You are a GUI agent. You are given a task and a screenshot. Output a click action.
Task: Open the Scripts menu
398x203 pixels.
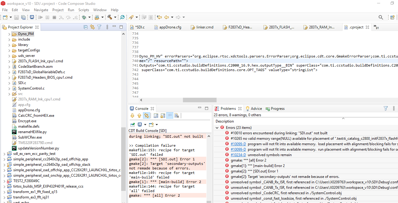(84, 10)
